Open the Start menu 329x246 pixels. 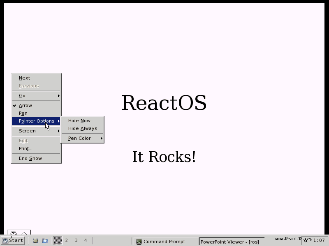(13, 241)
